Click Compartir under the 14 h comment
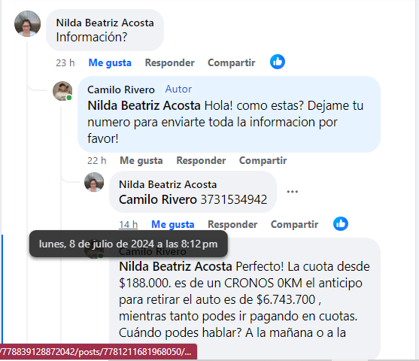Image resolution: width=419 pixels, height=361 pixels. point(294,224)
